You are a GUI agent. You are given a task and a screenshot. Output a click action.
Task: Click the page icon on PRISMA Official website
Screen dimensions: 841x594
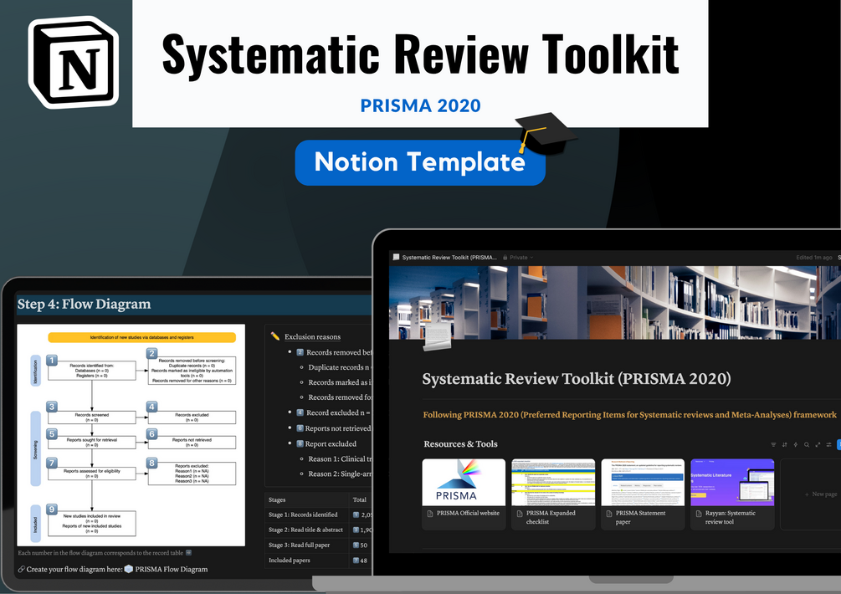430,514
